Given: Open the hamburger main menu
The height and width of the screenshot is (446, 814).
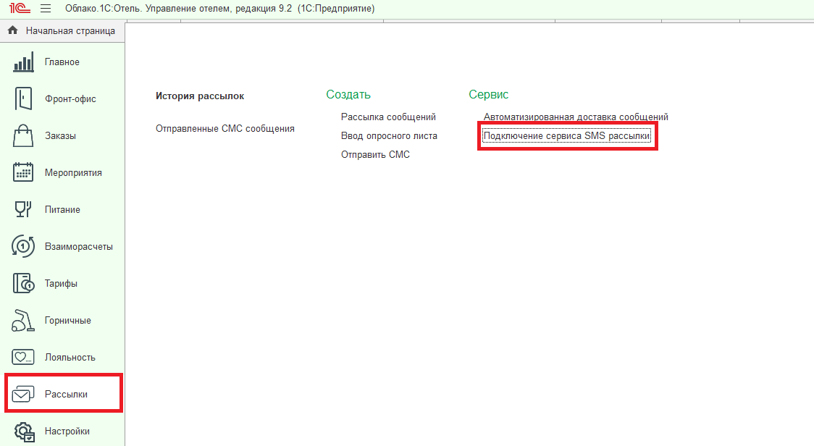Looking at the screenshot, I should [46, 8].
